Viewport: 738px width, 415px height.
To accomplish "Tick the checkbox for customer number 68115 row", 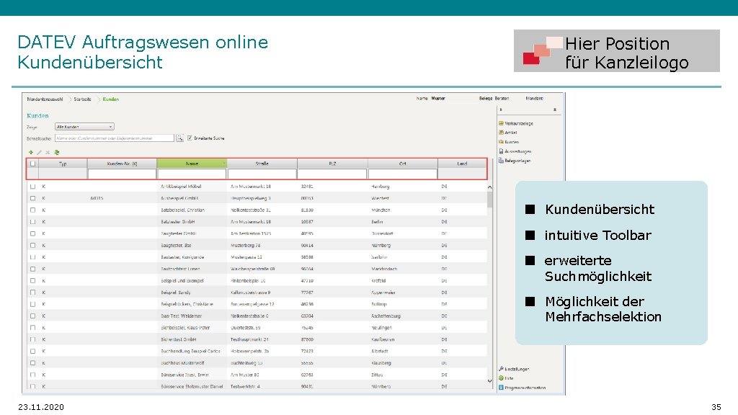I will (x=32, y=199).
